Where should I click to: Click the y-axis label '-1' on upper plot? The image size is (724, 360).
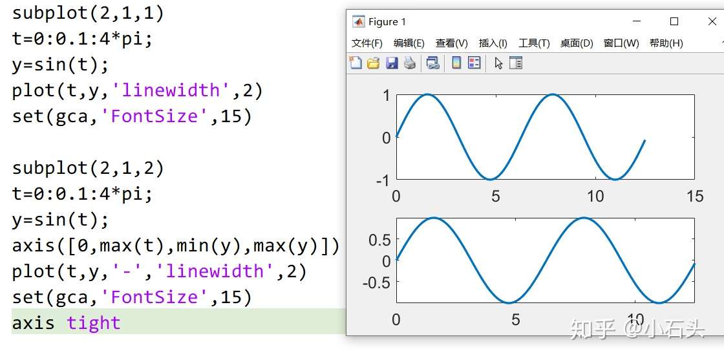click(383, 180)
